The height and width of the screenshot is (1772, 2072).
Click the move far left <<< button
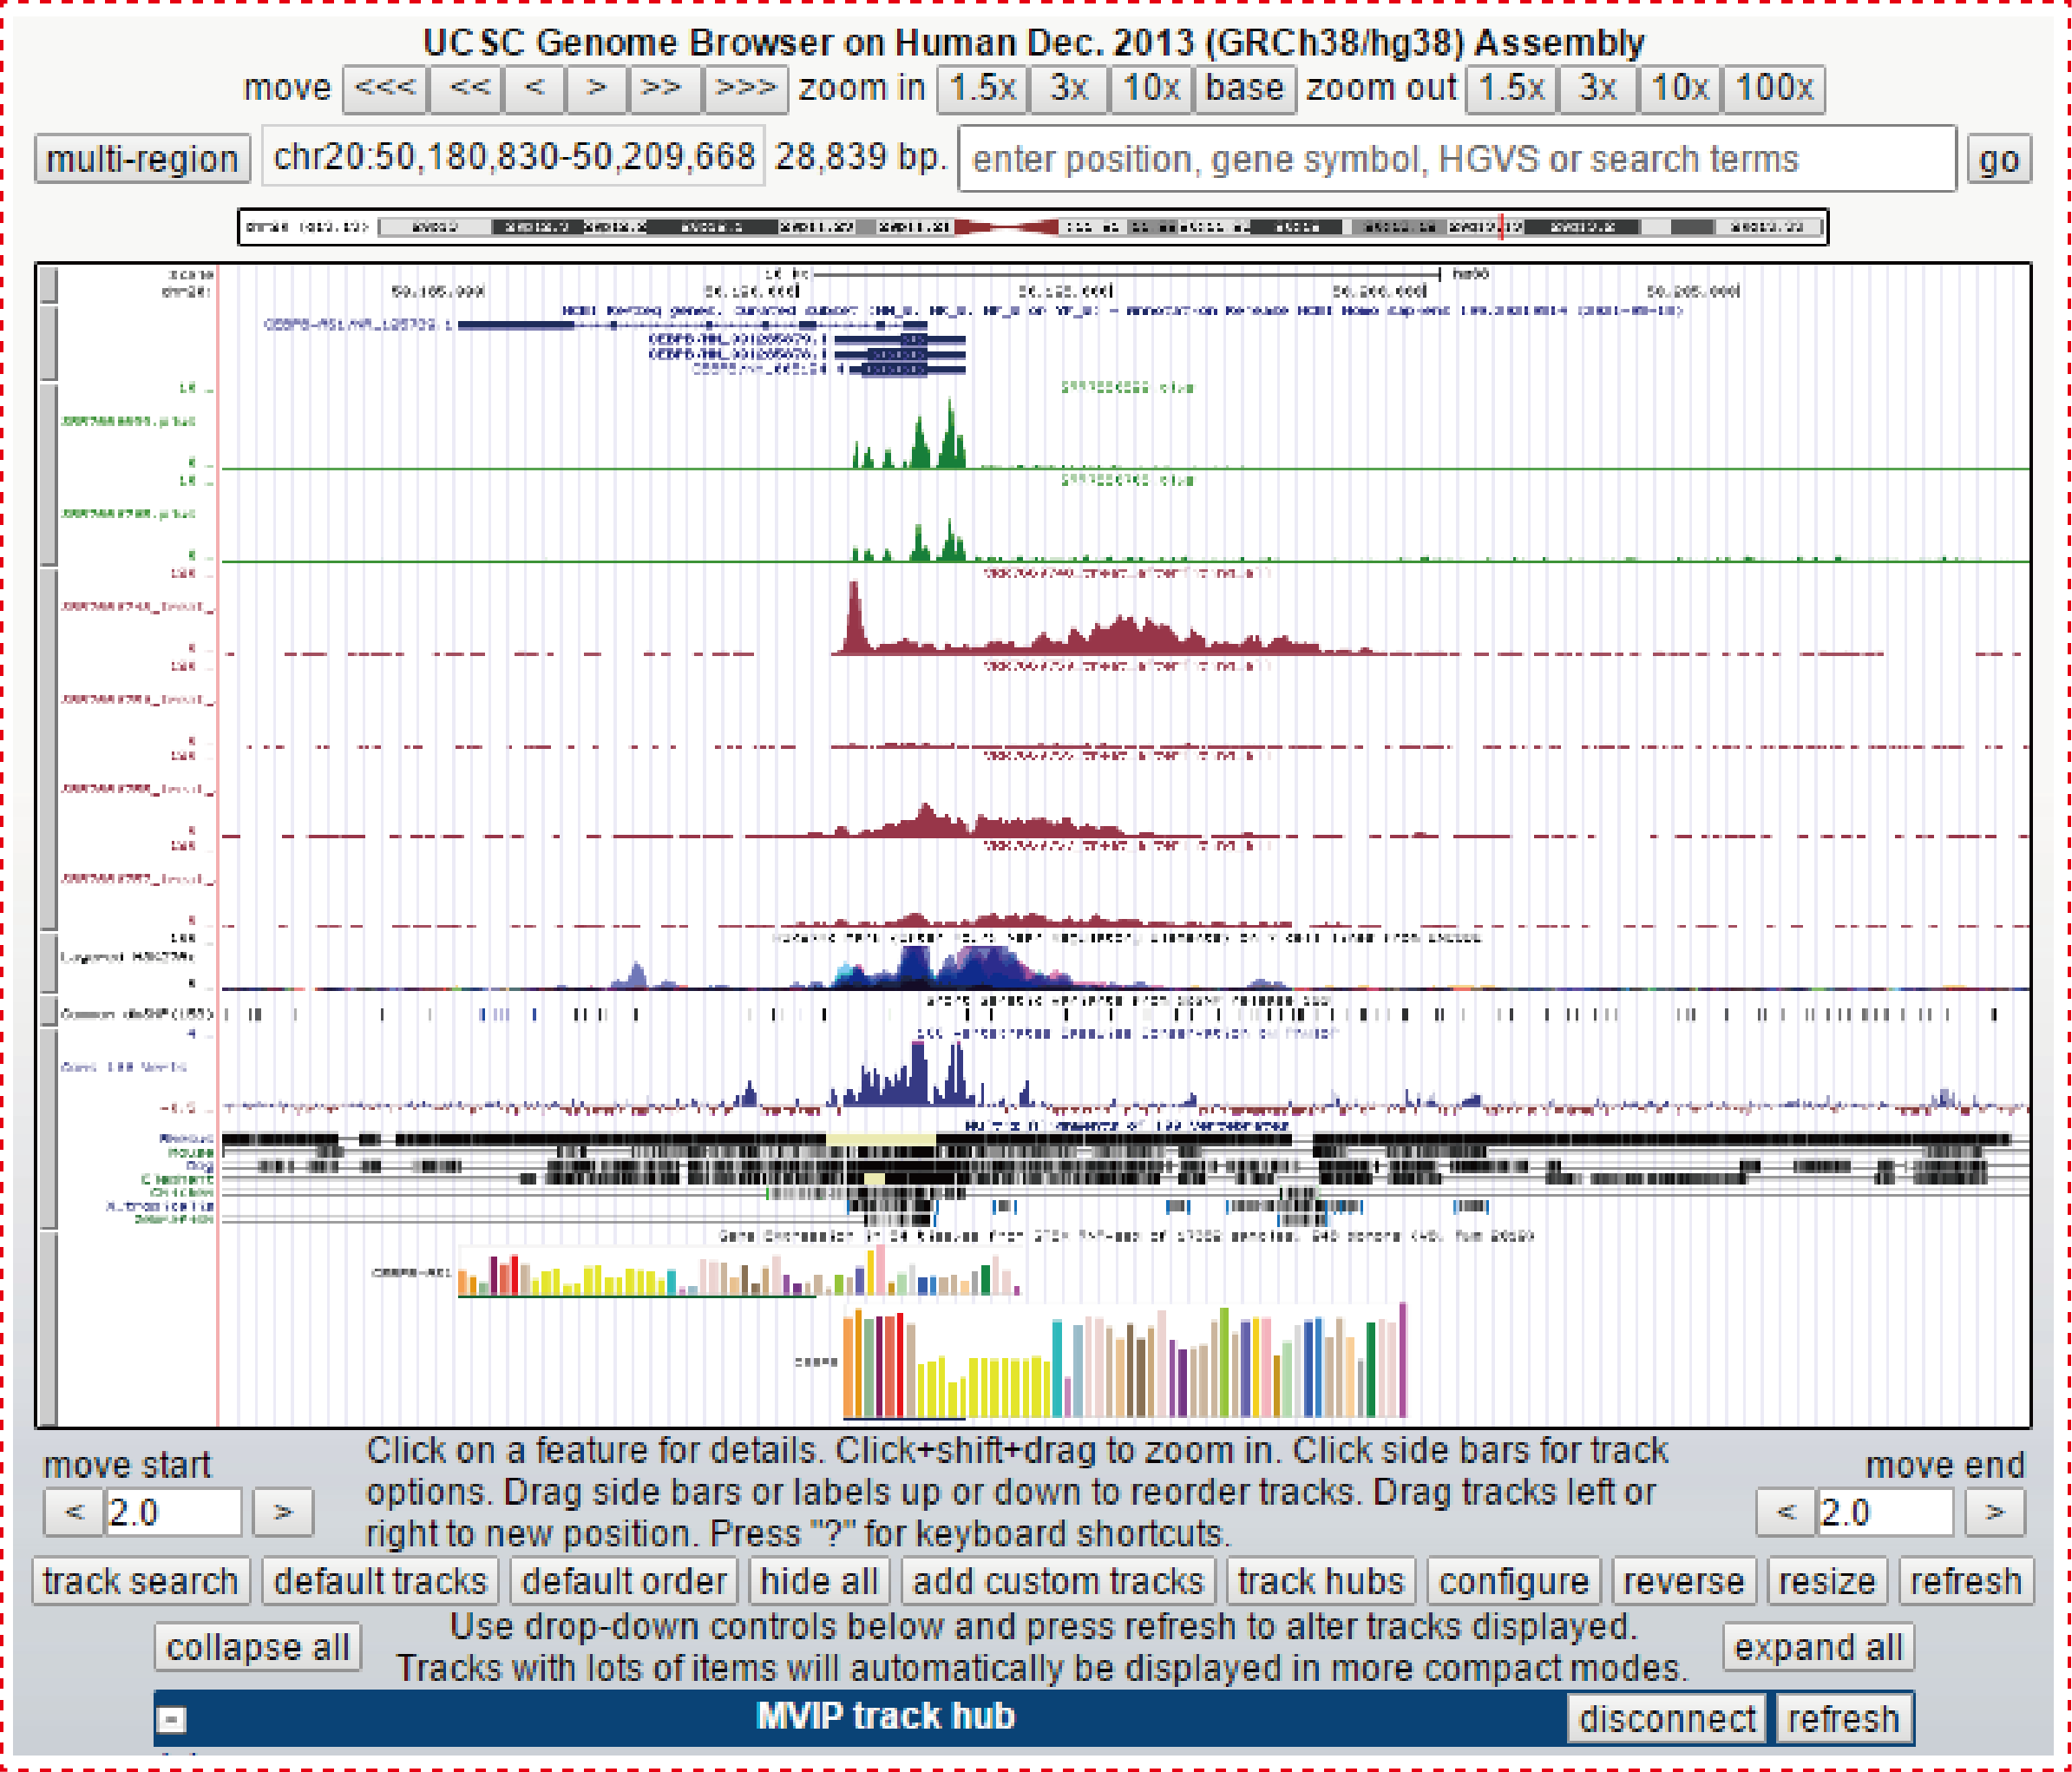tap(385, 89)
